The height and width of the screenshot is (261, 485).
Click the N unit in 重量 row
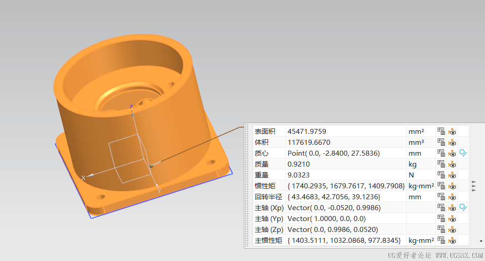(x=411, y=175)
